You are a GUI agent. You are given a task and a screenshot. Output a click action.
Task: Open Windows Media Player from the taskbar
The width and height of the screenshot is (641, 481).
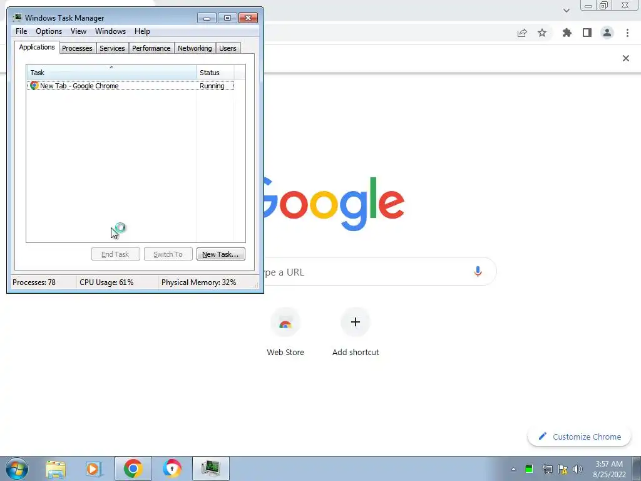click(x=93, y=469)
